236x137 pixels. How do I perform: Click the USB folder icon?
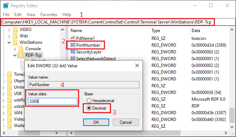9,94
